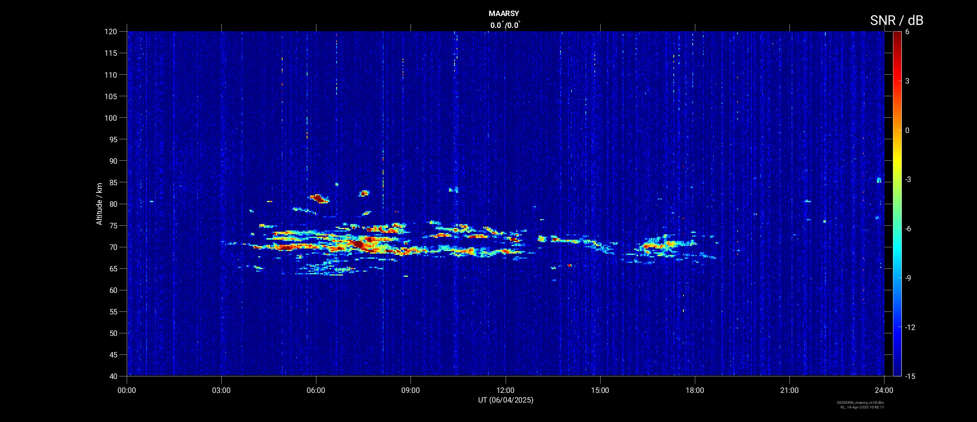
Task: Click the colorbar tick label 3
Action: coord(907,81)
